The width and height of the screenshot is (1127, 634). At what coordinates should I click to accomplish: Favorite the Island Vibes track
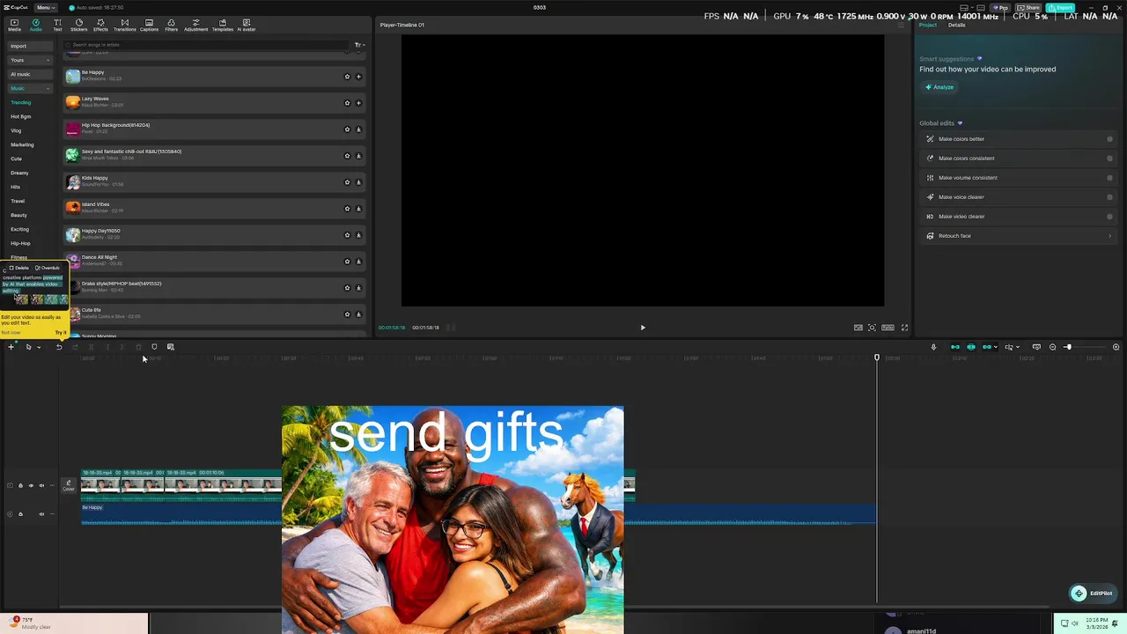click(x=347, y=209)
